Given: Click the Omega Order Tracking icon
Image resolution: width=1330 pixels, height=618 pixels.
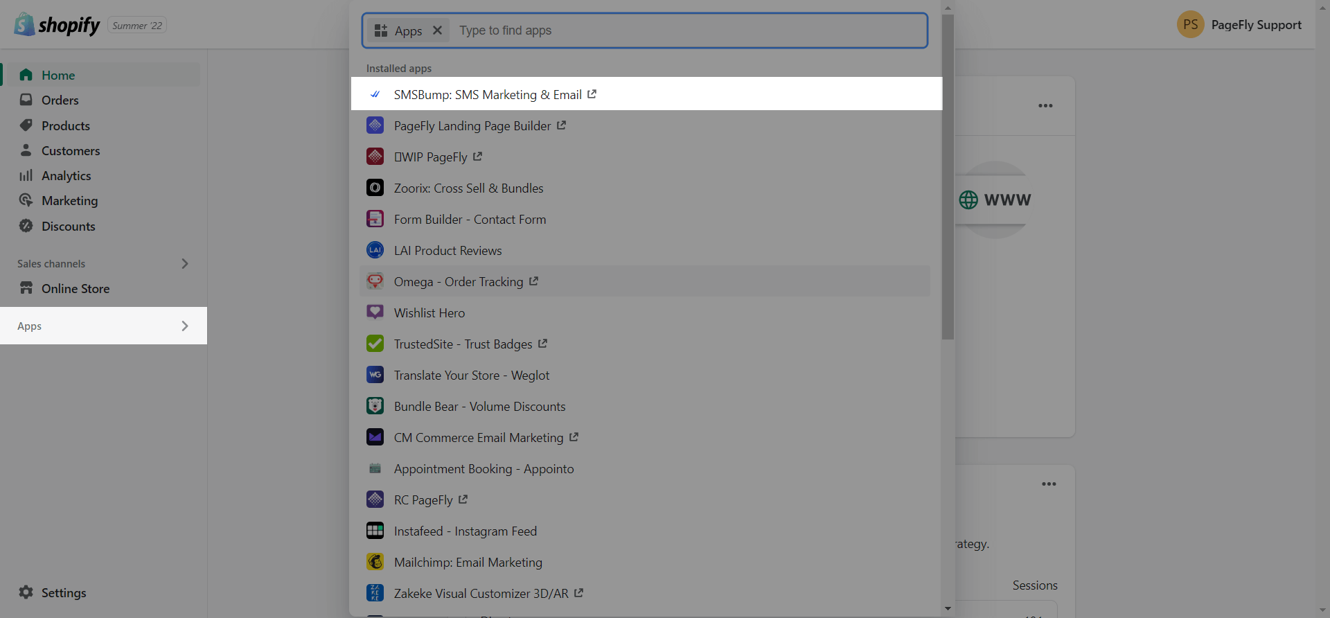Looking at the screenshot, I should click(x=375, y=281).
